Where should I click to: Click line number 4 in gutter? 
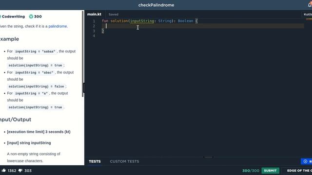click(94, 35)
